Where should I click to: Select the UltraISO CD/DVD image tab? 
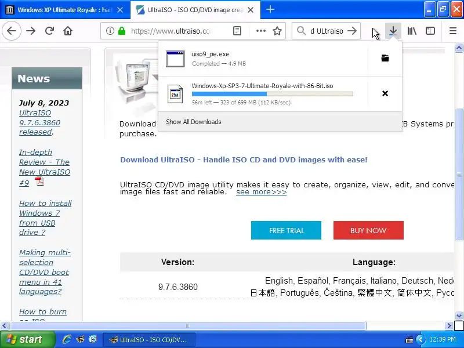click(195, 10)
